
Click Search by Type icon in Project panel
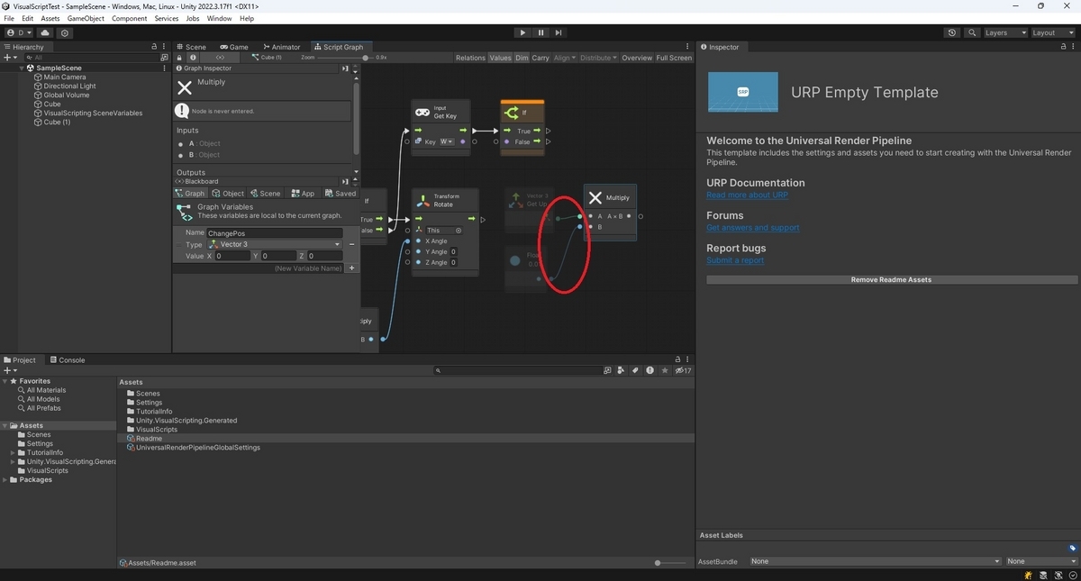[x=621, y=370]
